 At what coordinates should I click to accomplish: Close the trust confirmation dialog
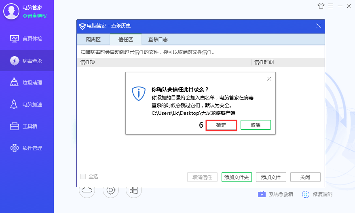[x=269, y=78]
